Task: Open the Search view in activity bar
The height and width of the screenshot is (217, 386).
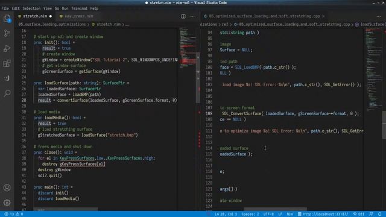Action: (x=7, y=93)
